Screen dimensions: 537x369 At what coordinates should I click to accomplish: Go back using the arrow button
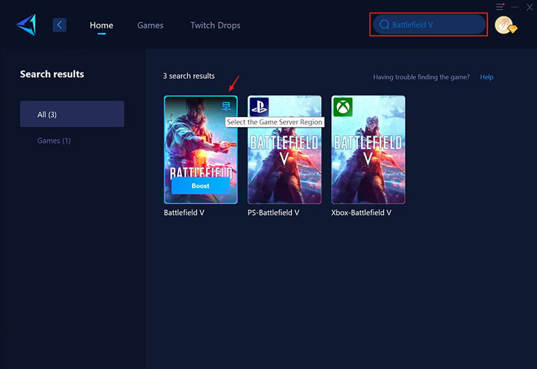60,25
